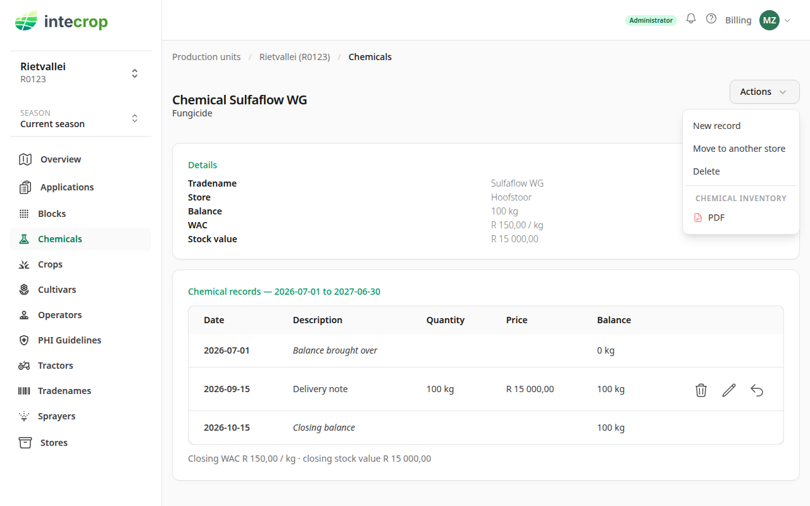The height and width of the screenshot is (506, 810).
Task: Select Delete in the Actions menu
Action: (x=740, y=171)
